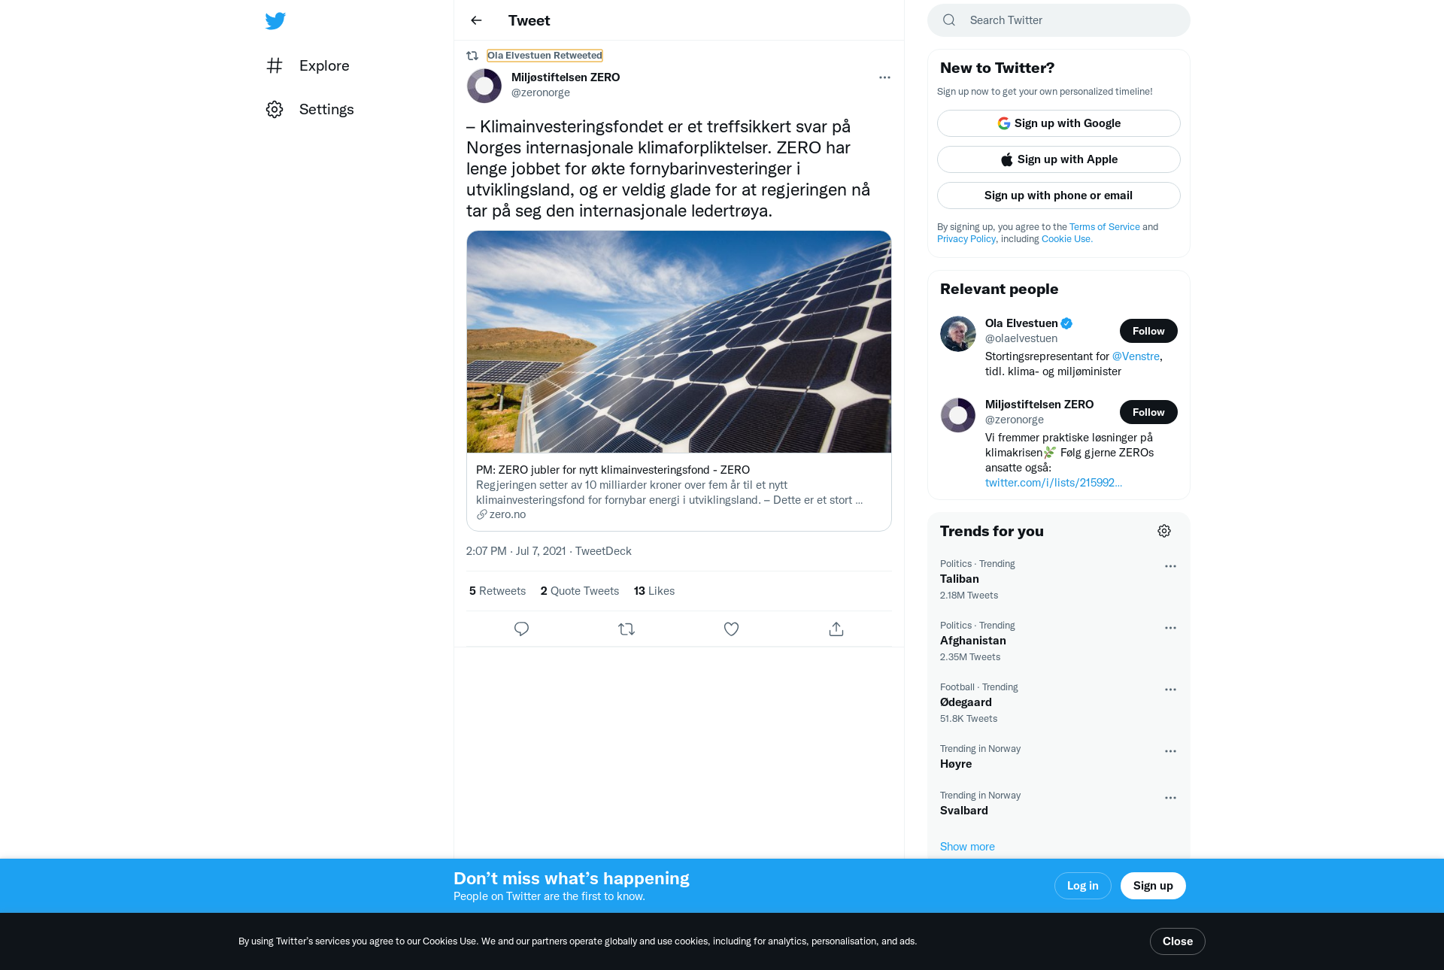Open more options for Svalbard trend
The width and height of the screenshot is (1444, 970).
click(x=1170, y=798)
